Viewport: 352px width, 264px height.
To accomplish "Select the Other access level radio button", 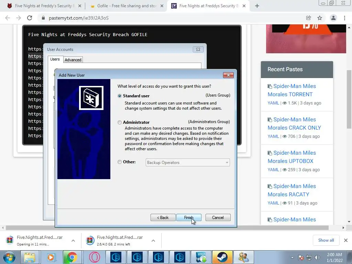I will 120,162.
